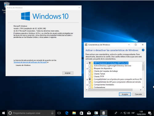Select the Cliente de Carpetas de trabajo row
The image size is (154, 116).
point(106,71)
